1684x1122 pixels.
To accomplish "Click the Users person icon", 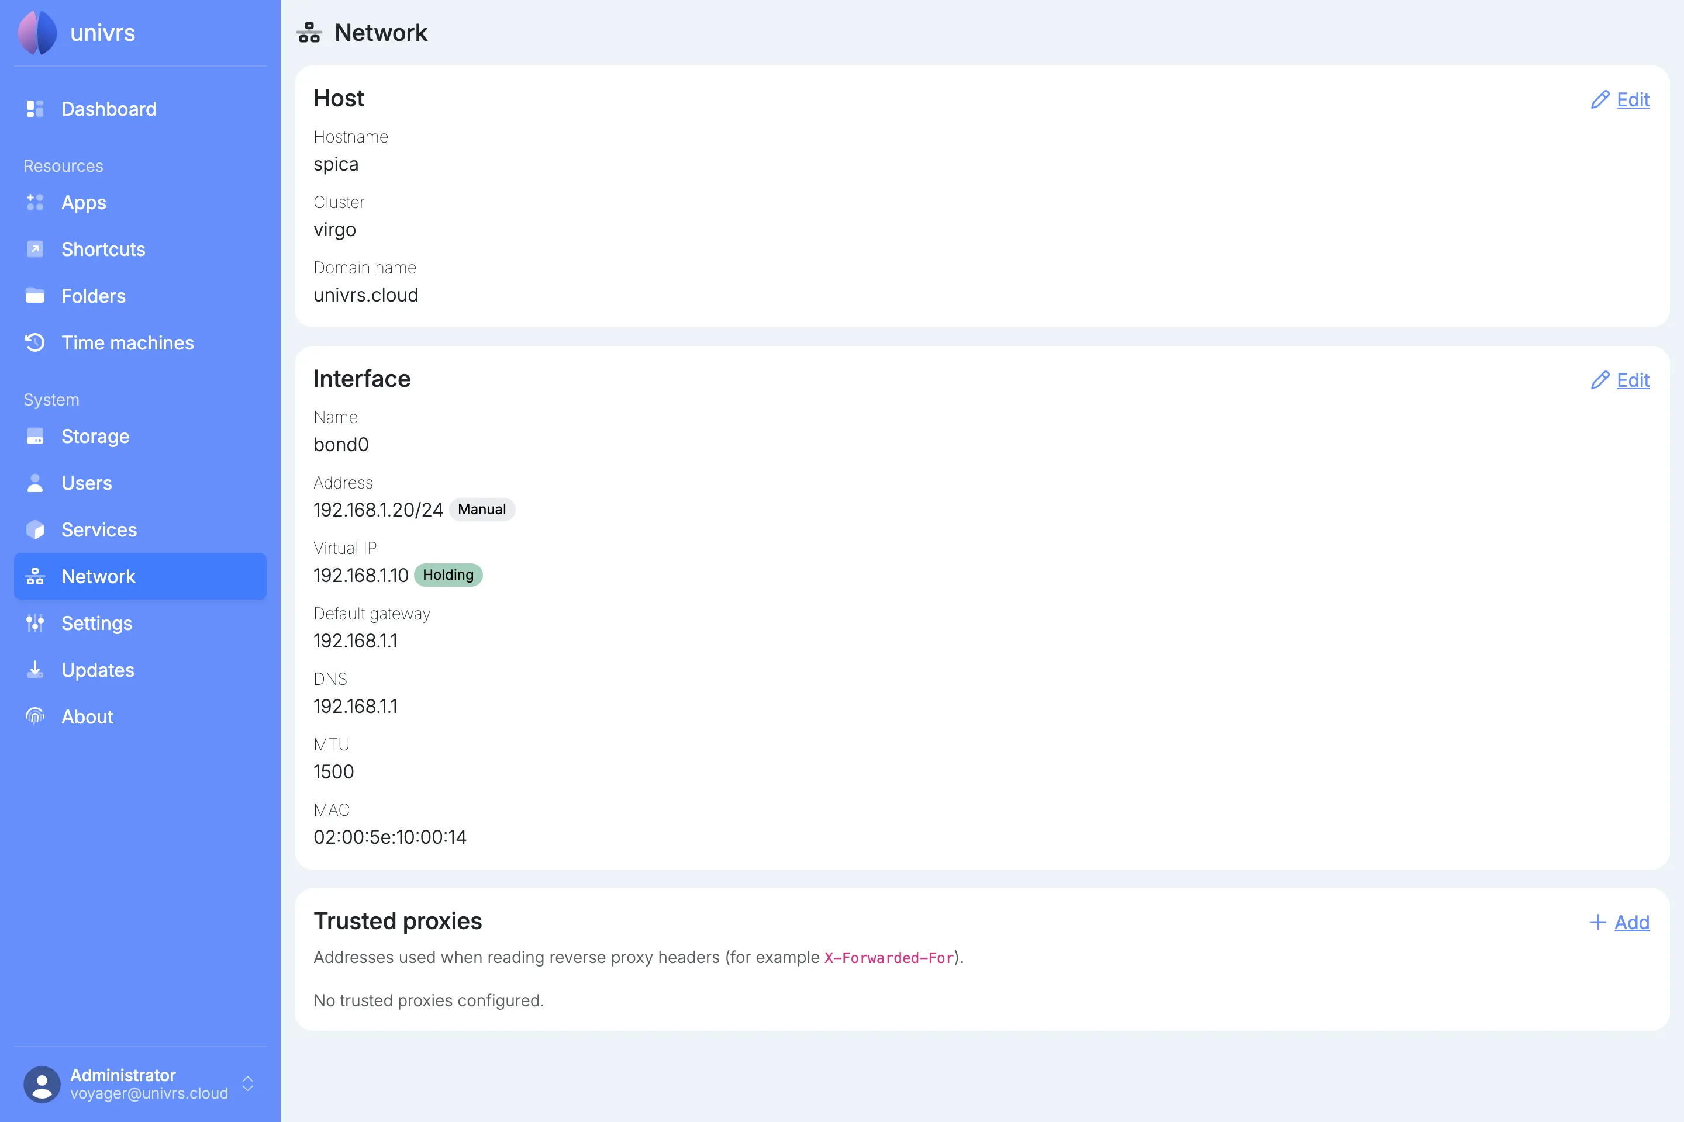I will [35, 483].
